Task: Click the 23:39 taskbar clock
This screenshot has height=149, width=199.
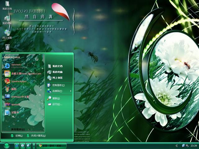Action: [x=194, y=146]
